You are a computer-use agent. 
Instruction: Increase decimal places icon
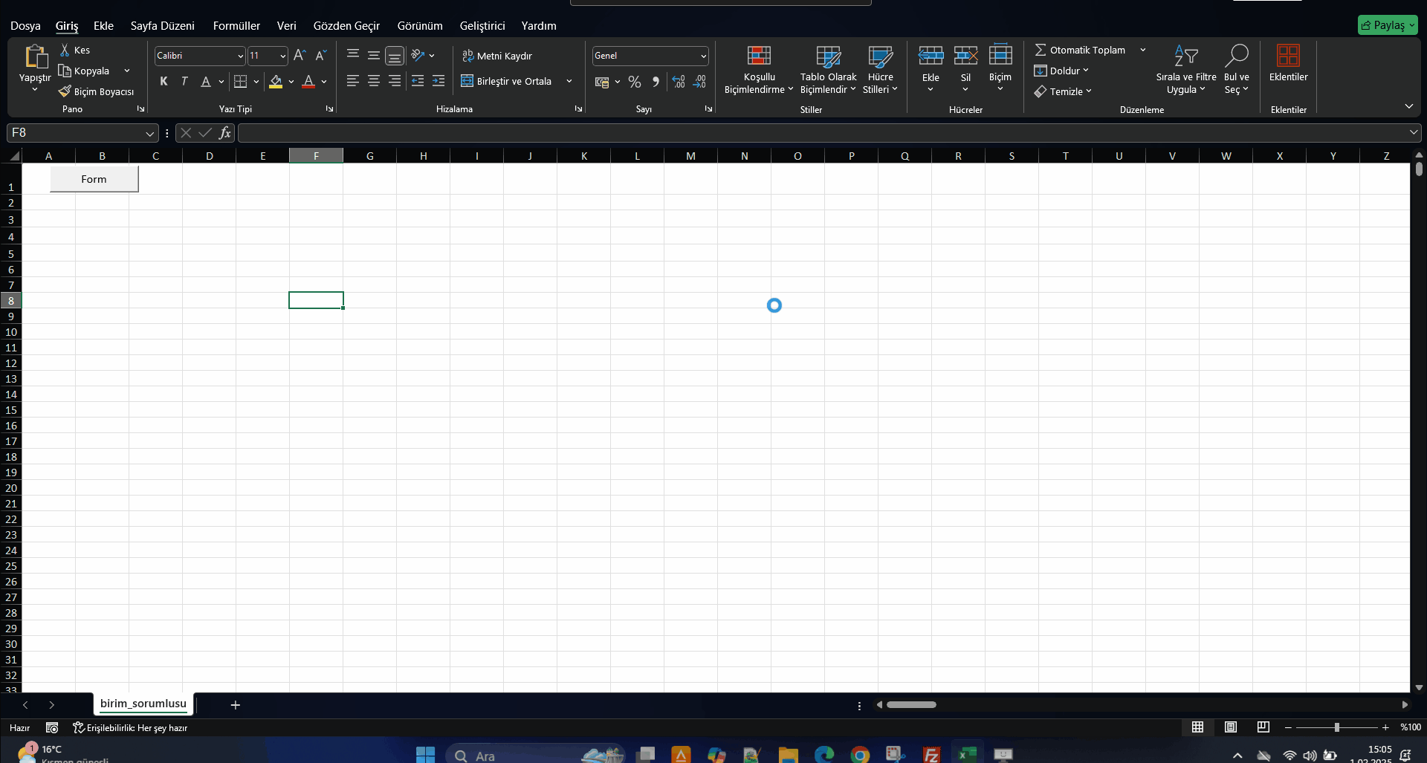(679, 82)
